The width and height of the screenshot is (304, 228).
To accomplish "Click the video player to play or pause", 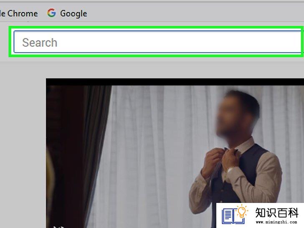I will click(x=175, y=153).
